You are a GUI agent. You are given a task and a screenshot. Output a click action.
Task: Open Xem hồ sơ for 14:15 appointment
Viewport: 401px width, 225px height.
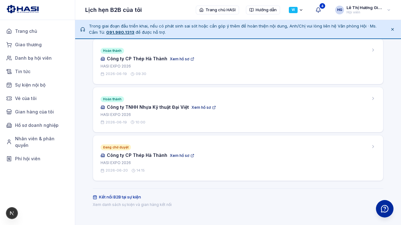point(182,156)
